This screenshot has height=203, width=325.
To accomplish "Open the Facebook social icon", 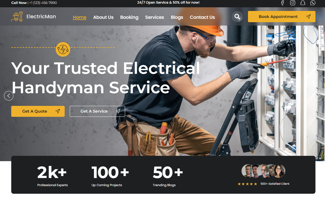I will [282, 3].
